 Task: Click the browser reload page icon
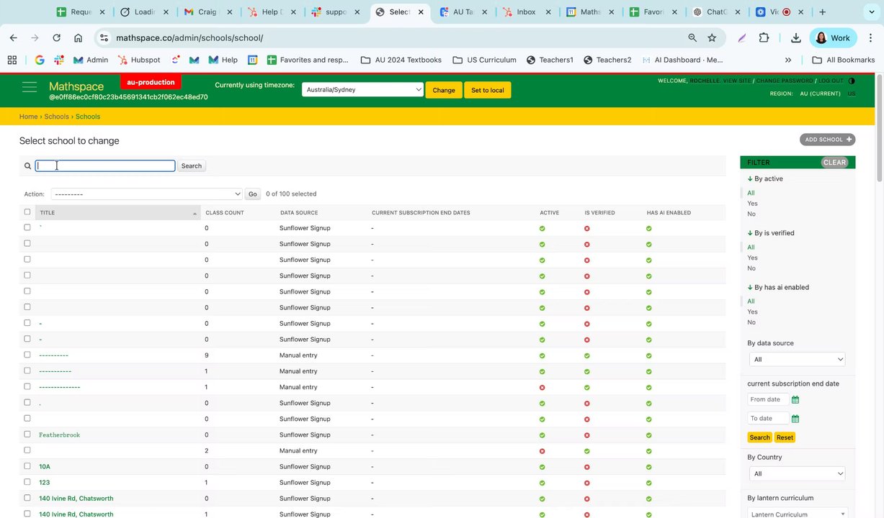point(56,38)
